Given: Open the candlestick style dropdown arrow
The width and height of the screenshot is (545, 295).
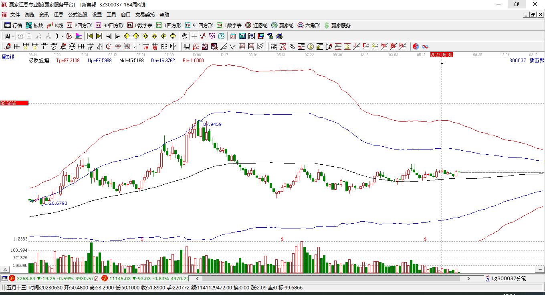Looking at the screenshot, I should click(x=62, y=36).
